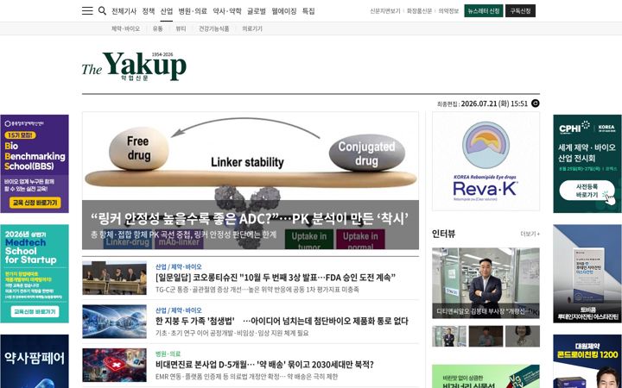Image resolution: width=622 pixels, height=388 pixels.
Task: Open the 약사팜페어 banner ad
Action: pyautogui.click(x=35, y=361)
